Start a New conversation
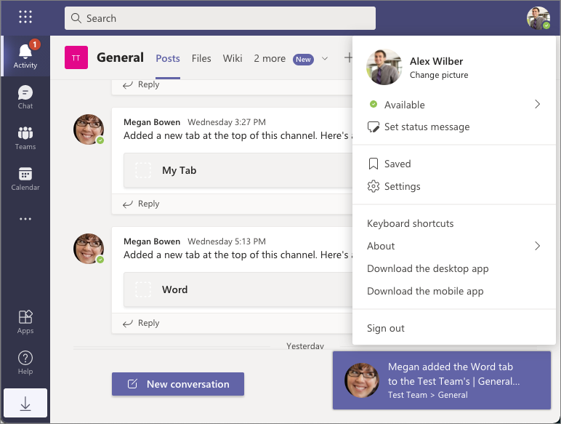This screenshot has width=561, height=424. pyautogui.click(x=178, y=384)
